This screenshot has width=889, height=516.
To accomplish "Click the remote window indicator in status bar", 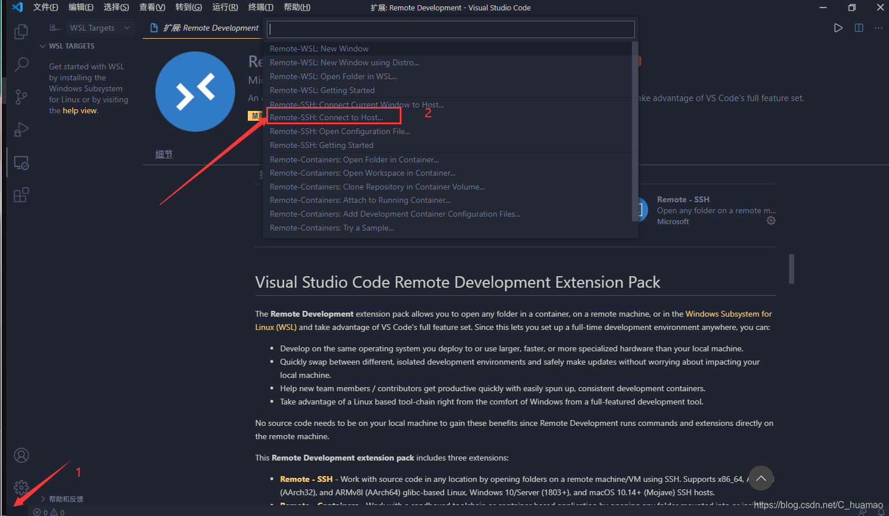I will pyautogui.click(x=17, y=511).
